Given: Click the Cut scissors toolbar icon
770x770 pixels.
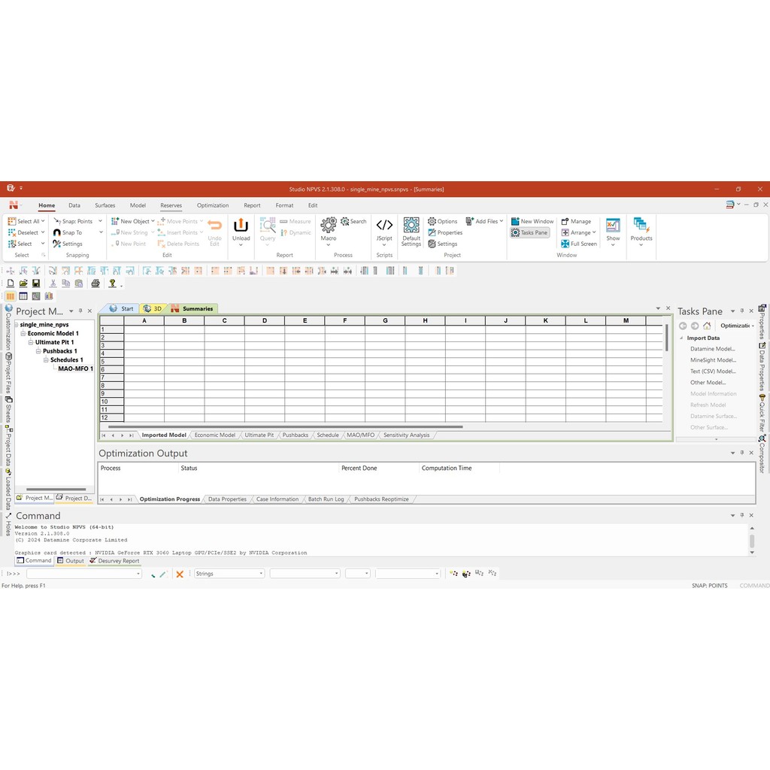Looking at the screenshot, I should click(53, 283).
